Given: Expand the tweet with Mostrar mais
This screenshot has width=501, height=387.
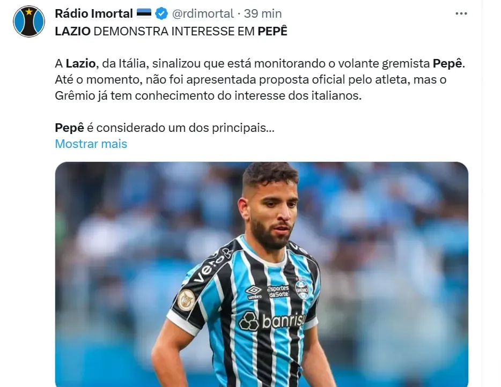Looking at the screenshot, I should click(x=91, y=144).
